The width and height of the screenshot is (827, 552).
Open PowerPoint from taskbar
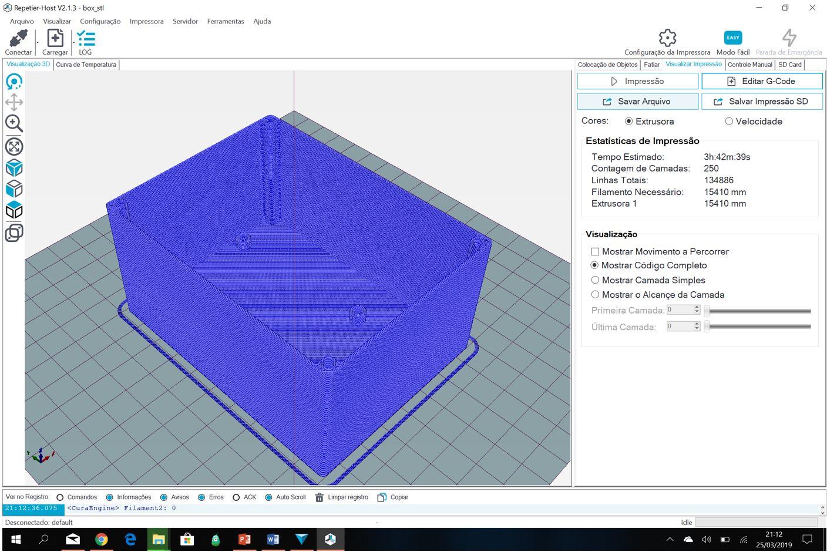244,539
